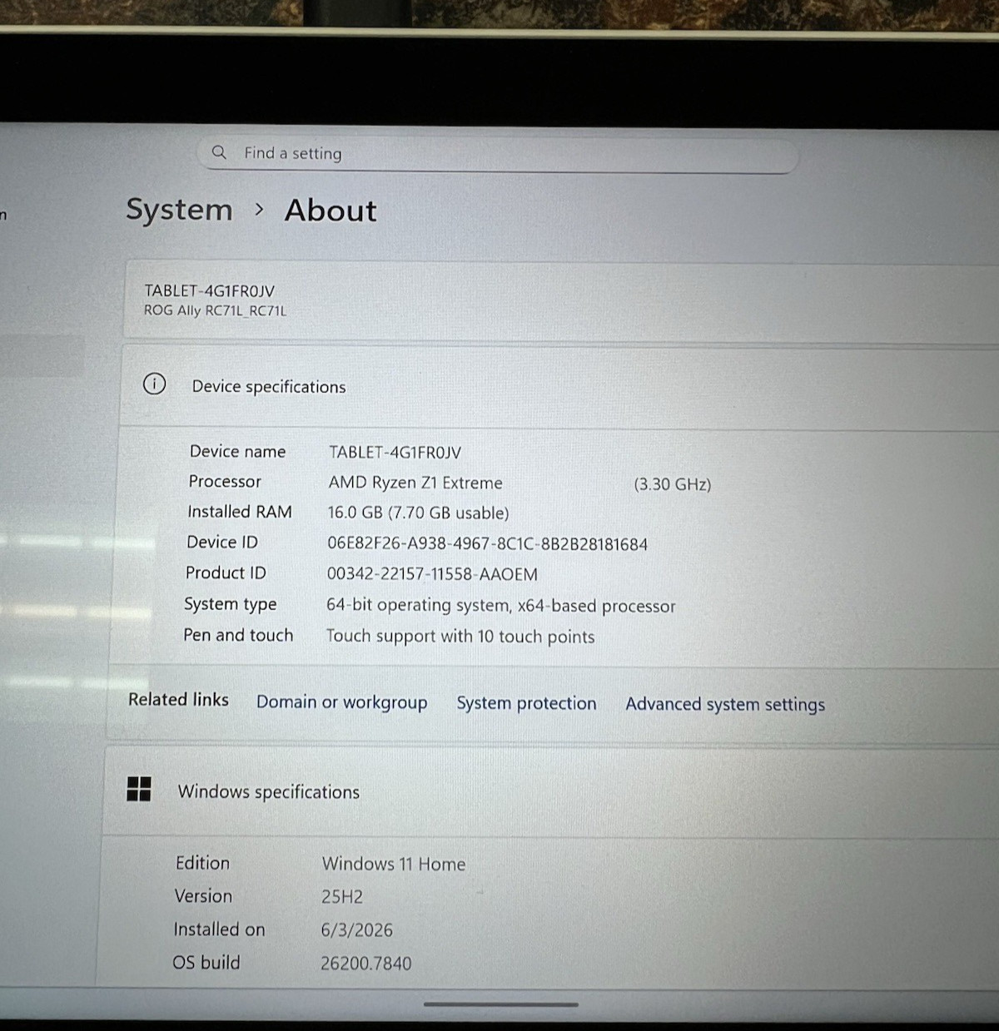Click the Processor label
The image size is (999, 1031).
pos(225,481)
